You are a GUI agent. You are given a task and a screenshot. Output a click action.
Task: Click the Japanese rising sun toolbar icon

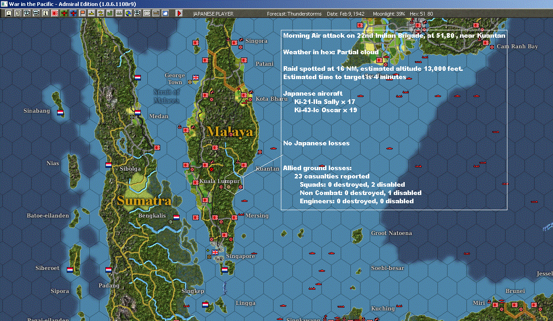point(55,13)
